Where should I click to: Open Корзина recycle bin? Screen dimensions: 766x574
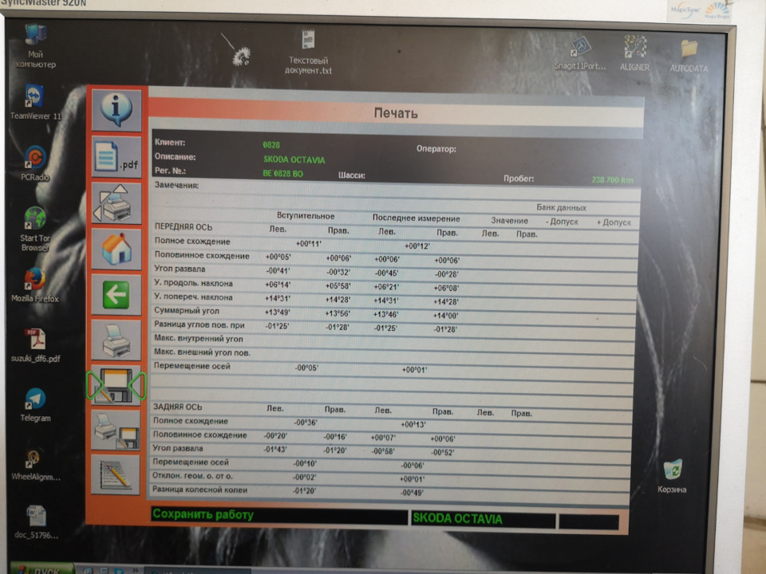click(x=672, y=476)
